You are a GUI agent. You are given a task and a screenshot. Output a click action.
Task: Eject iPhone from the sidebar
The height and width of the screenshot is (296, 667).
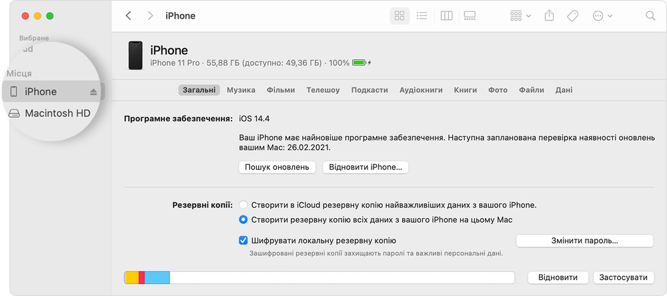(93, 92)
